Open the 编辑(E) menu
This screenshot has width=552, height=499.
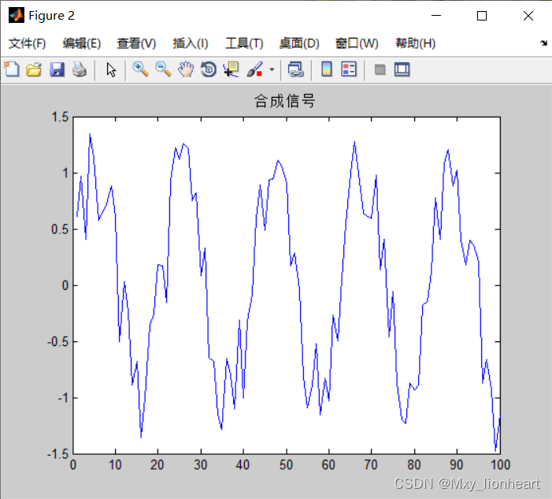click(x=82, y=43)
